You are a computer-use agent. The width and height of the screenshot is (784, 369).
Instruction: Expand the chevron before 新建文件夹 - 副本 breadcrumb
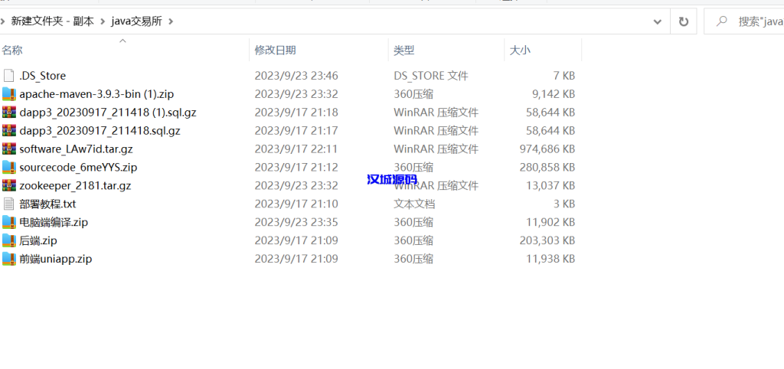pos(3,21)
